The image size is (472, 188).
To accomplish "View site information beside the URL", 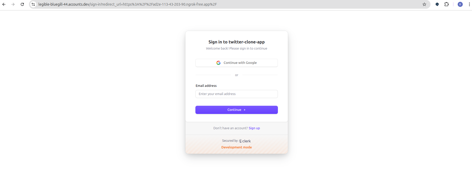I will click(33, 4).
